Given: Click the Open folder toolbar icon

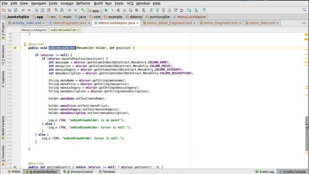Looking at the screenshot, I should pos(3,10).
